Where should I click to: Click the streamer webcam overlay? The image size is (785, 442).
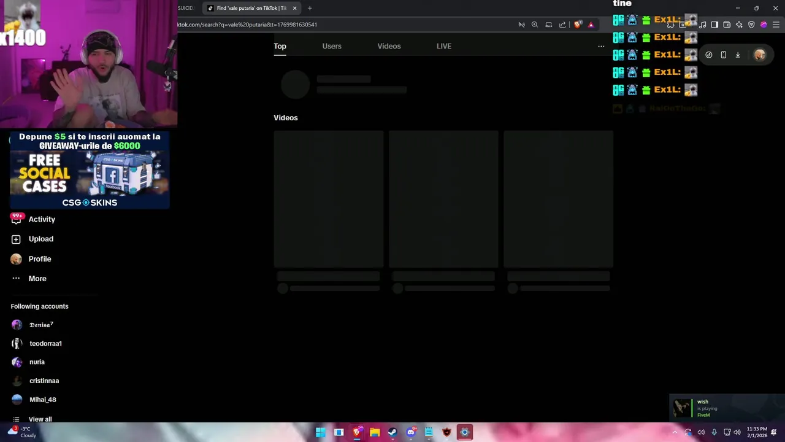(89, 64)
